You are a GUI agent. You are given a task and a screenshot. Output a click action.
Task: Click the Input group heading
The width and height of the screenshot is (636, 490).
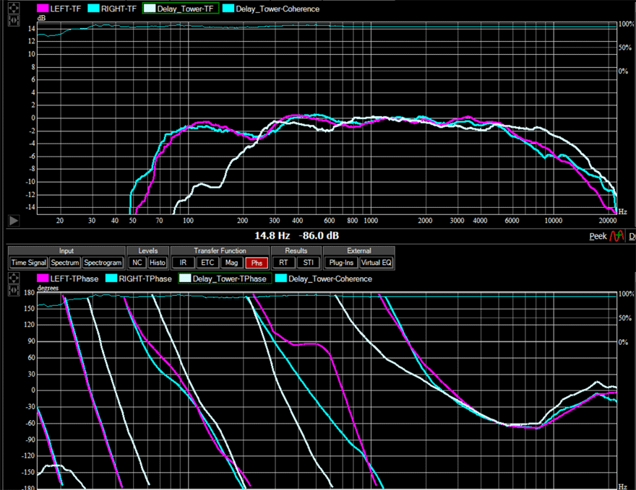[x=66, y=250]
